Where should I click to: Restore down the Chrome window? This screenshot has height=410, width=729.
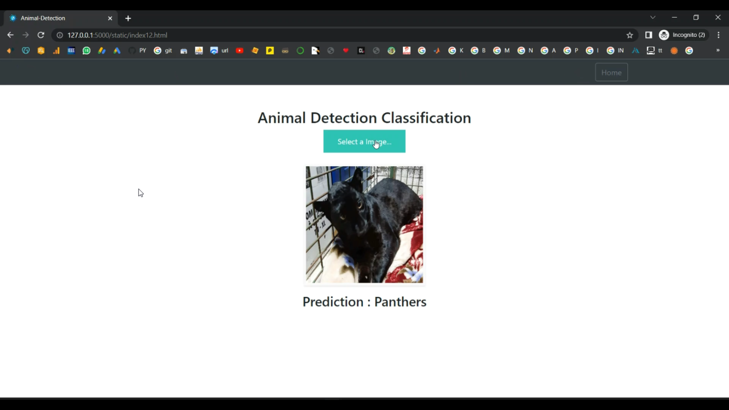pos(696,17)
